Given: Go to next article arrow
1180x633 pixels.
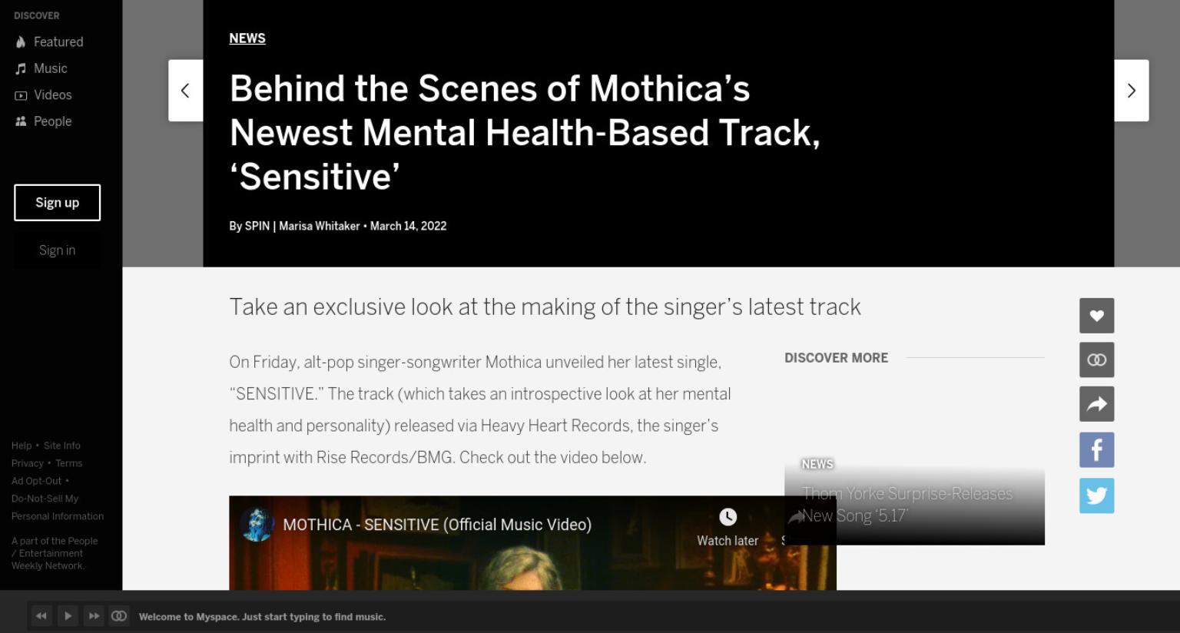Looking at the screenshot, I should (x=1132, y=91).
